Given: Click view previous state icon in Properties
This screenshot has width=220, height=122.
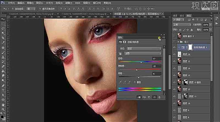Looking at the screenshot, I should coord(144,97).
